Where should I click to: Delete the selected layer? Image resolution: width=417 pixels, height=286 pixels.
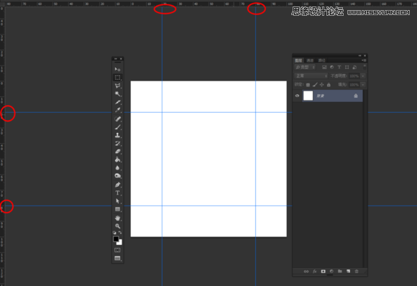[357, 272]
